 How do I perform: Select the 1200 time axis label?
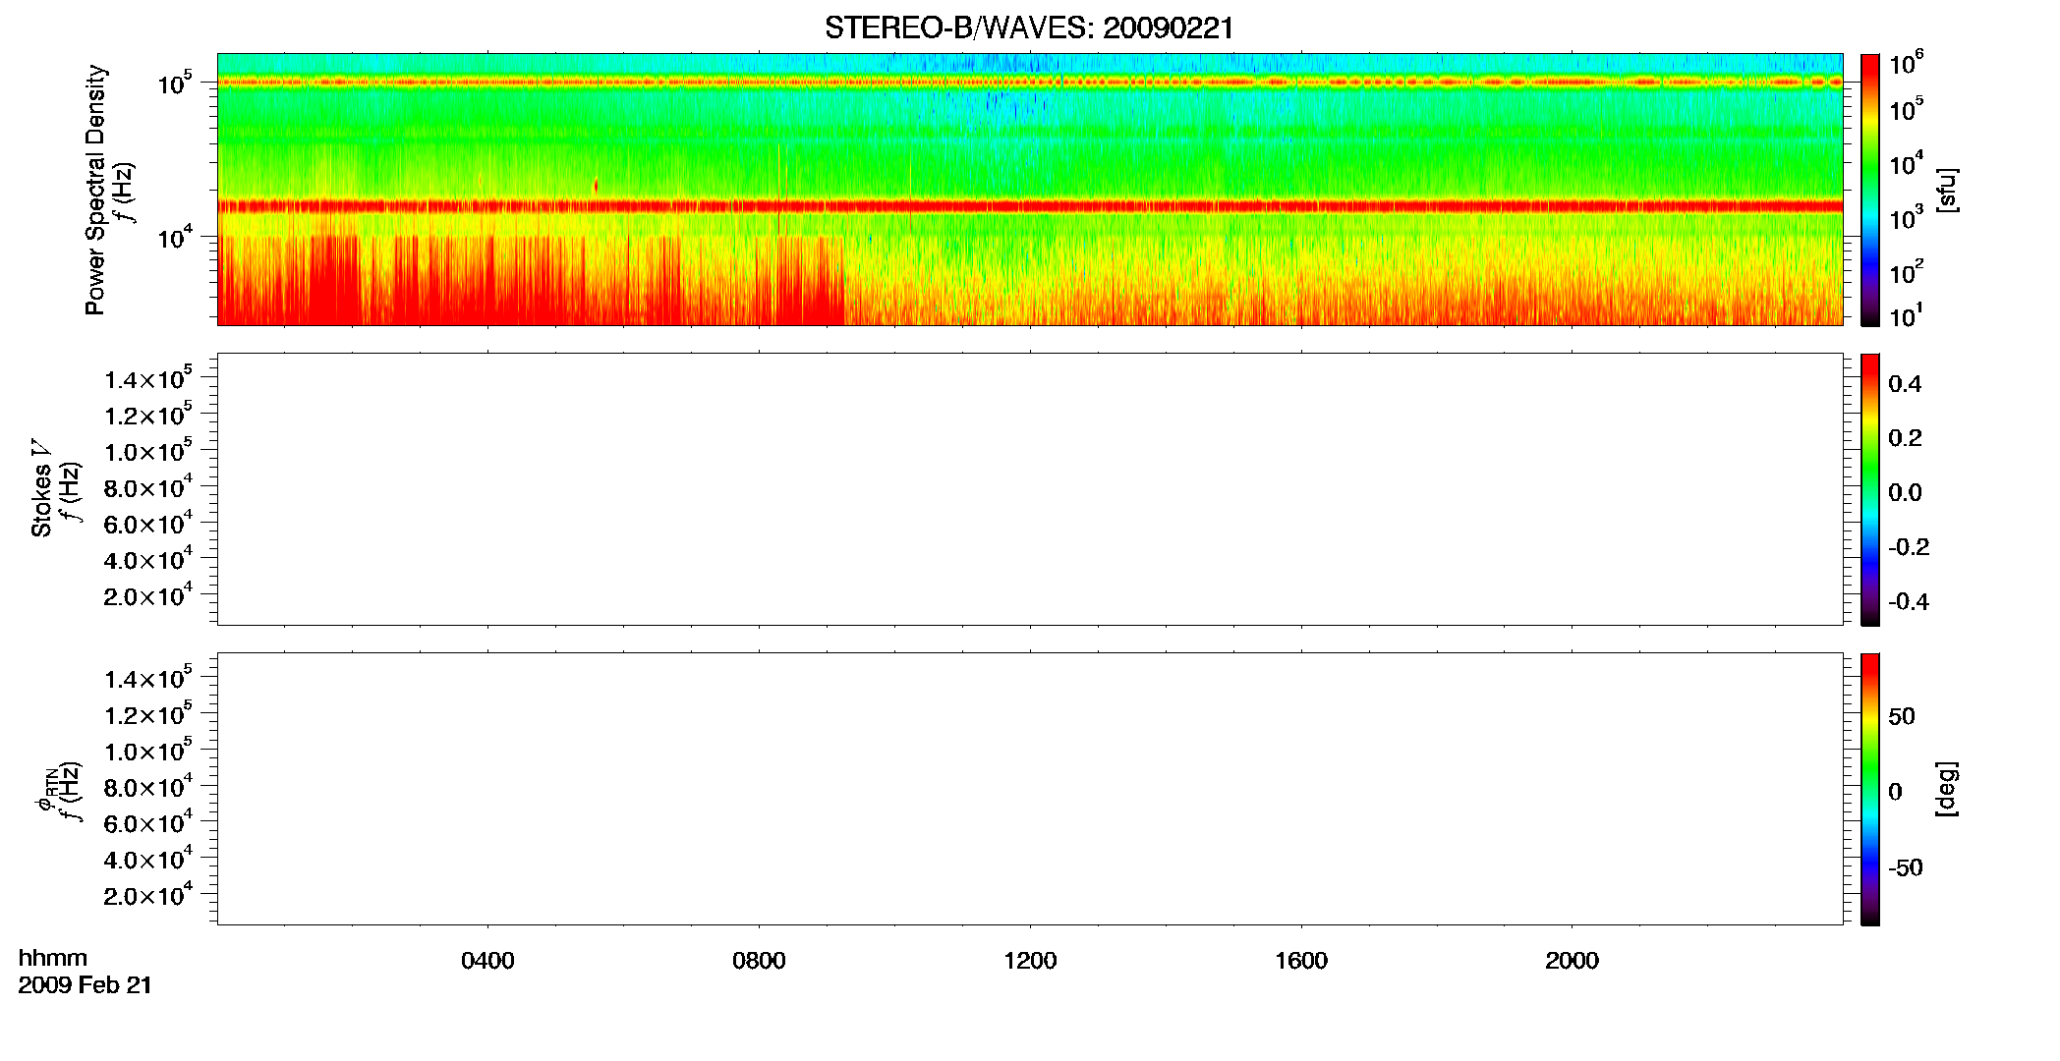1030,961
